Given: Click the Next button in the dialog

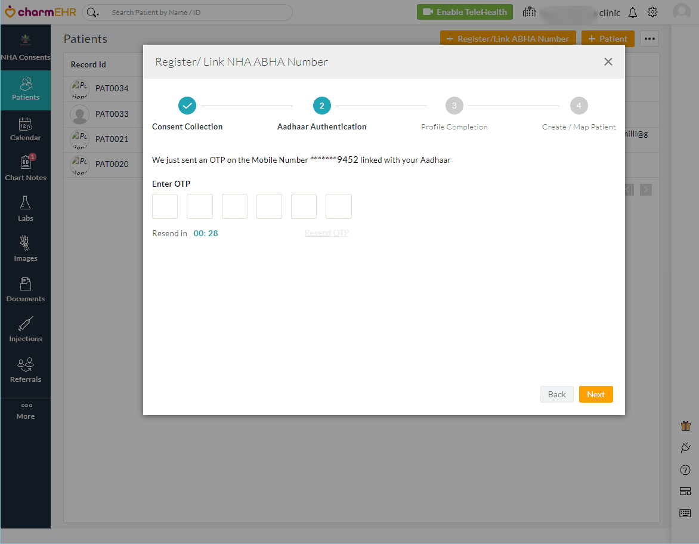Looking at the screenshot, I should click(x=595, y=394).
